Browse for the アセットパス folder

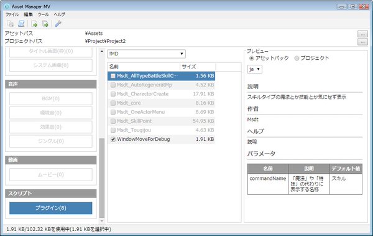point(362,34)
